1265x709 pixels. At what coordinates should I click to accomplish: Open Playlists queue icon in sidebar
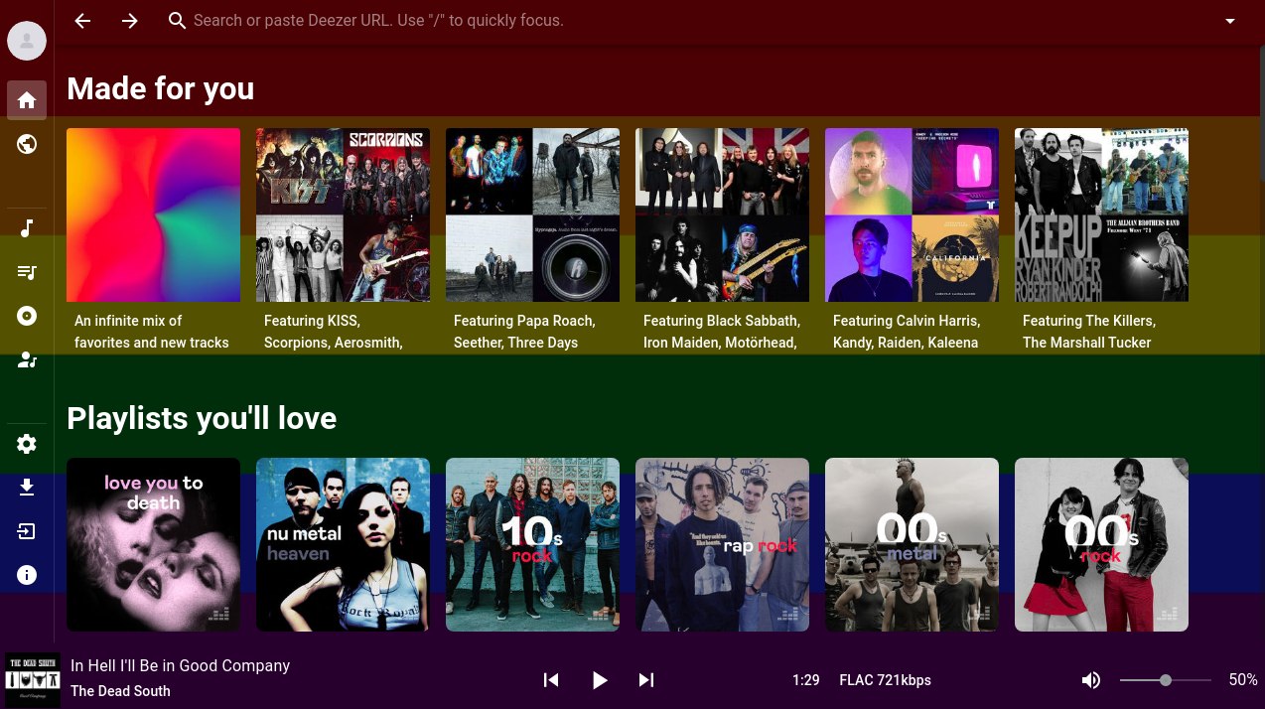27,272
